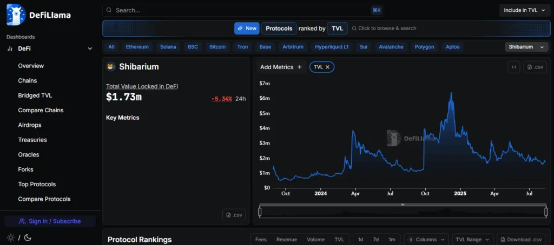Select the Sui chain filter
The width and height of the screenshot is (554, 245).
tap(363, 46)
